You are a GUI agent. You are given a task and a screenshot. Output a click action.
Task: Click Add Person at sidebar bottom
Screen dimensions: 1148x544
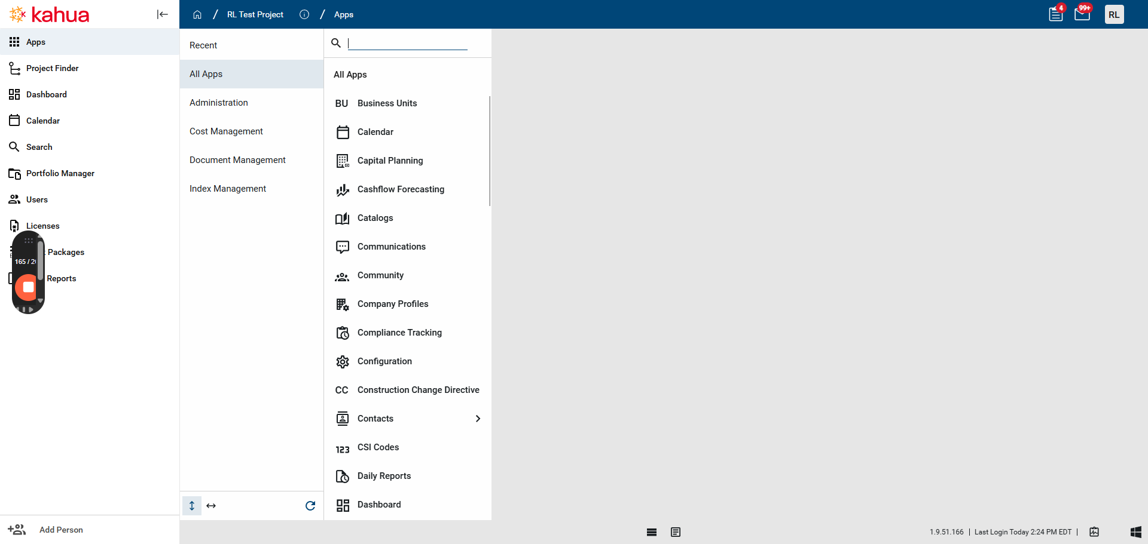(x=60, y=530)
